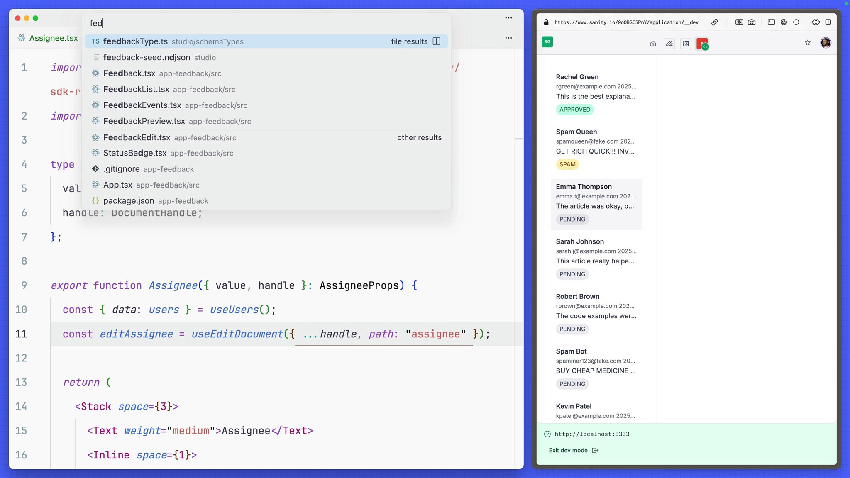
Task: Open the terminal console icon in browser toolbar
Action: pyautogui.click(x=771, y=22)
